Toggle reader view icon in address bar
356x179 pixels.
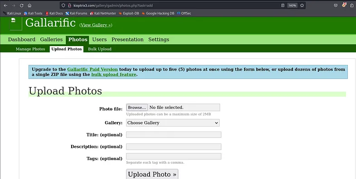tap(283, 5)
